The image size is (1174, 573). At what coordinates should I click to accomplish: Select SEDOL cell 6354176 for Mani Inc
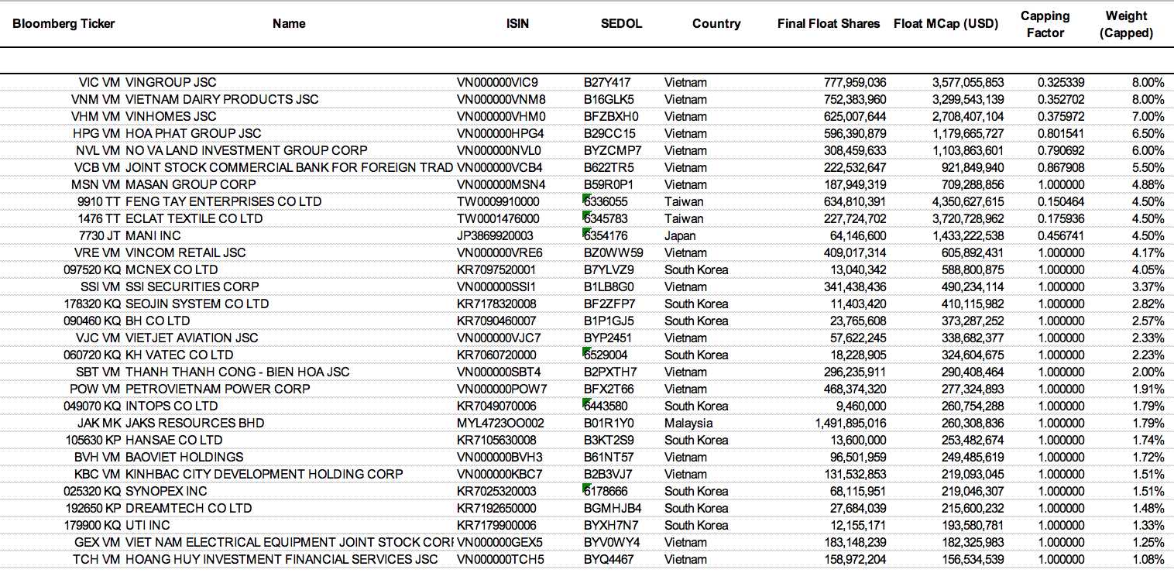606,235
